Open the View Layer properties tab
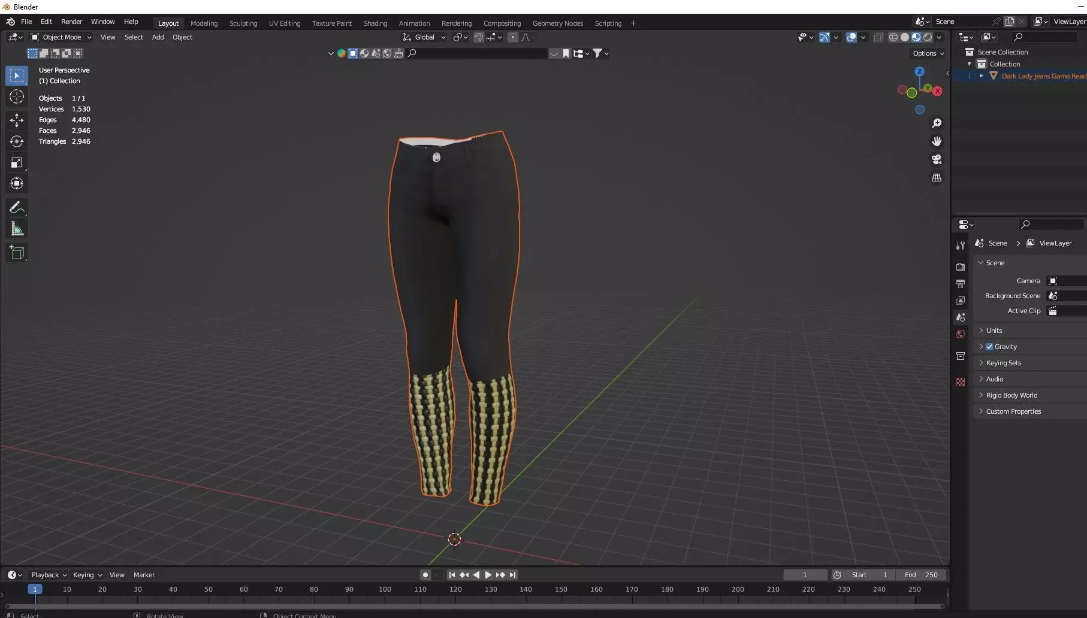 point(961,300)
